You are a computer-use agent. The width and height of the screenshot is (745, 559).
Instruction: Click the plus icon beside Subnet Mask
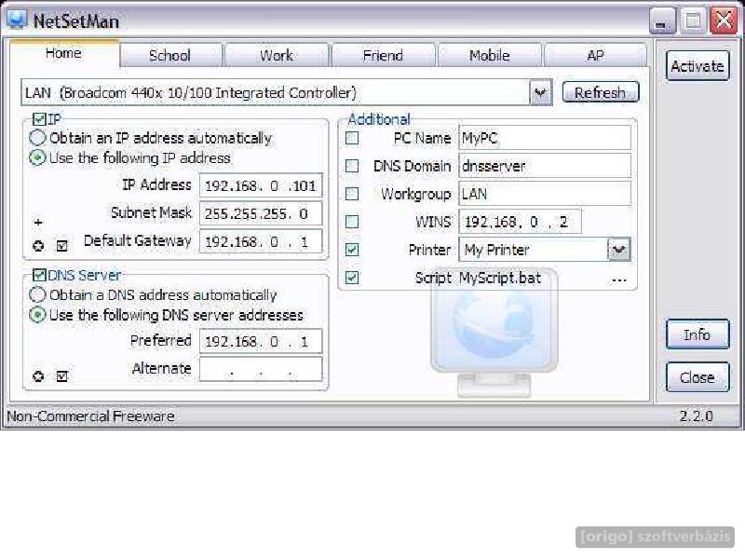[38, 224]
